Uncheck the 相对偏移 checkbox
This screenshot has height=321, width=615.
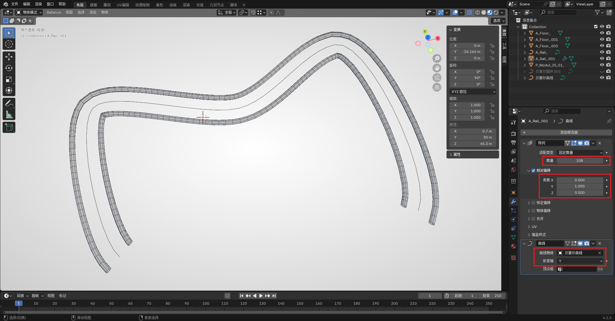[533, 171]
